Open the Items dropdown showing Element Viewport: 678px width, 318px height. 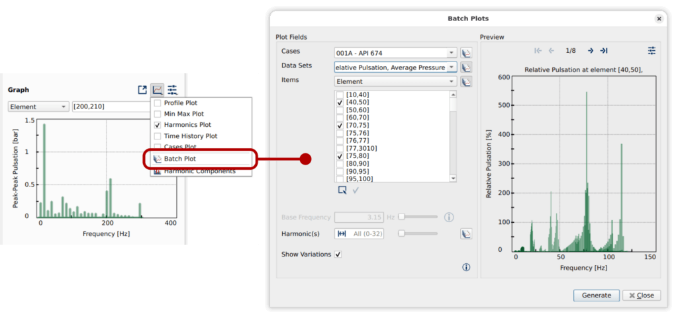click(395, 81)
